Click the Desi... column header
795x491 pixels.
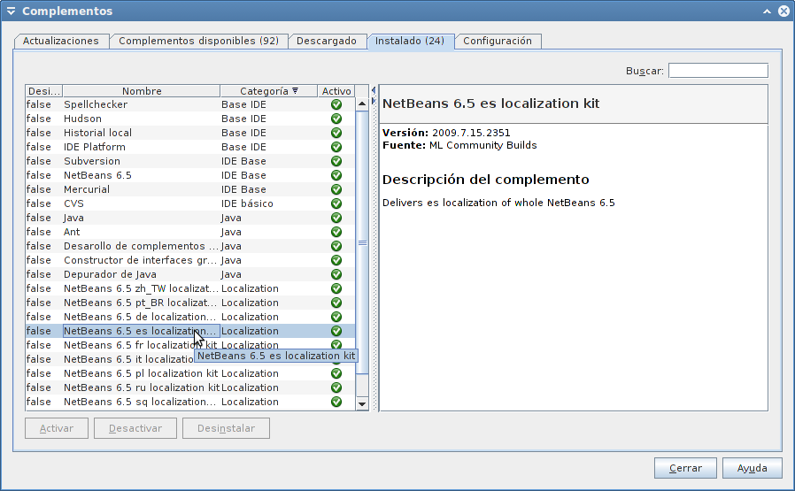(44, 91)
